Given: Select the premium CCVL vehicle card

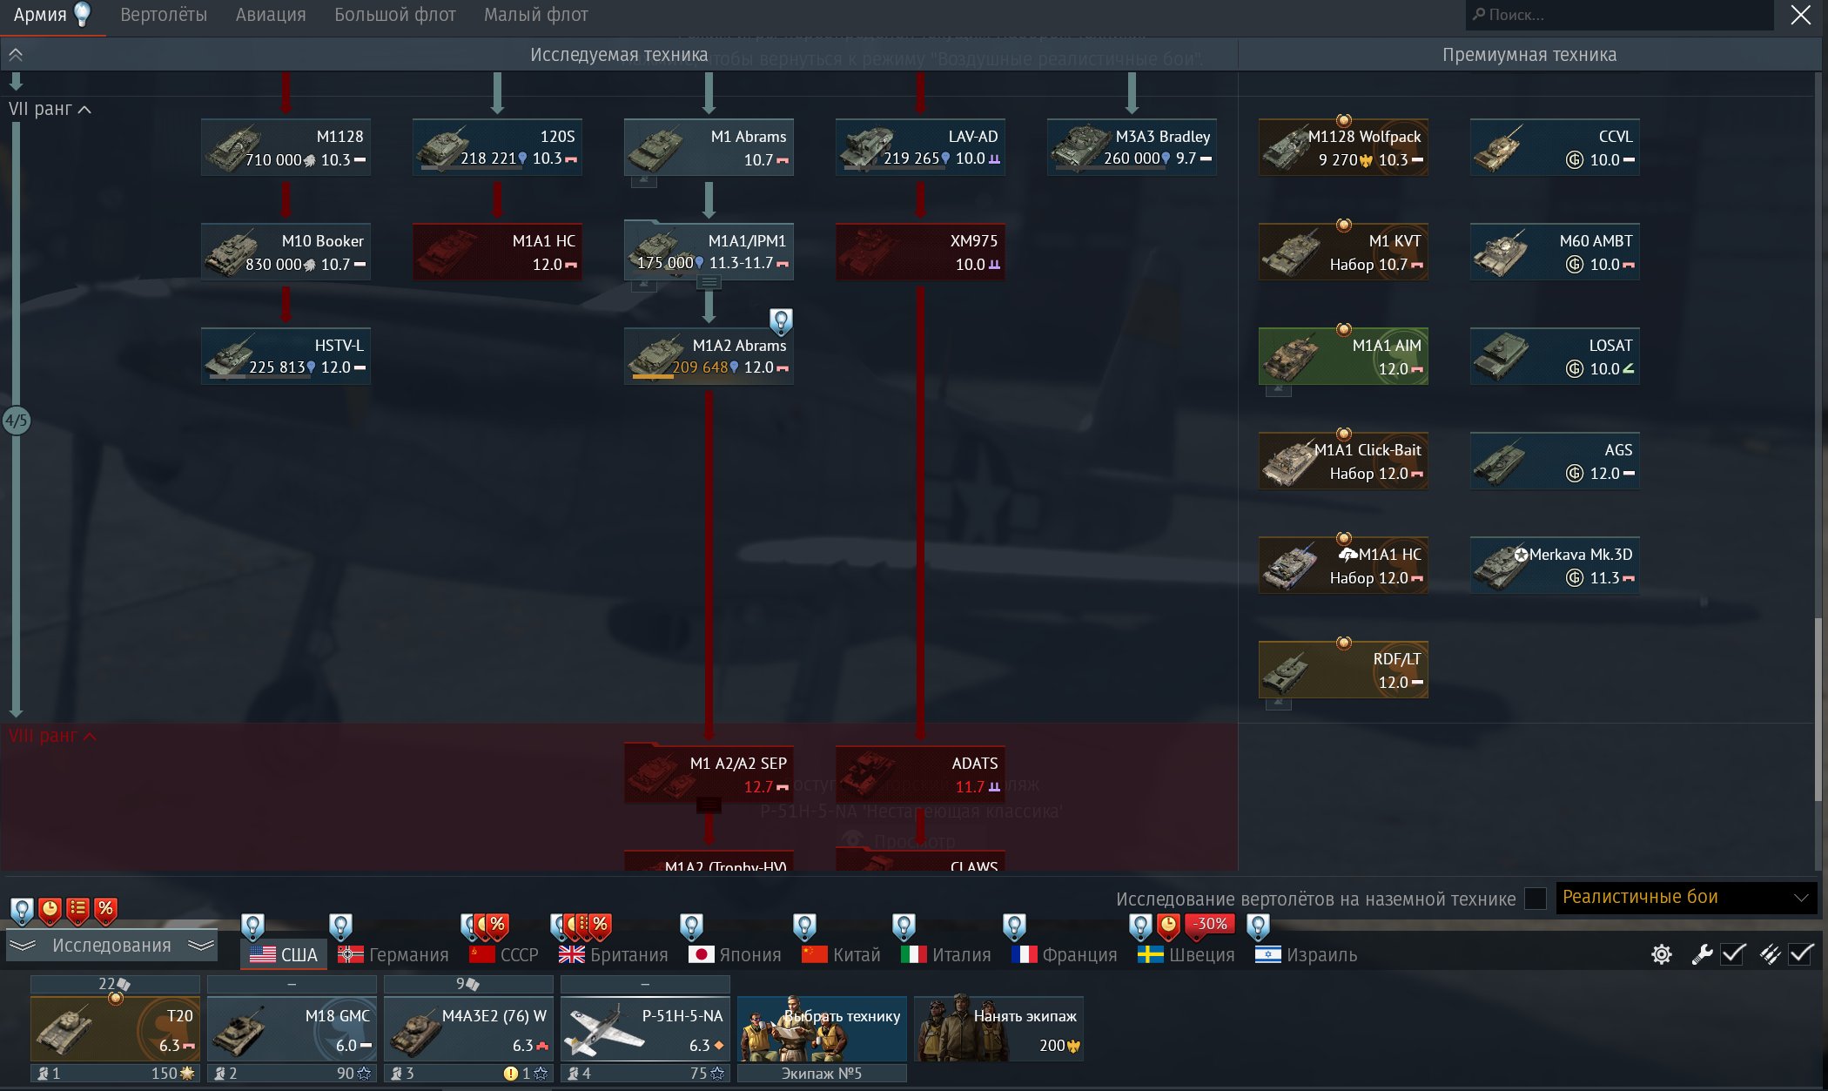Looking at the screenshot, I should [x=1555, y=147].
